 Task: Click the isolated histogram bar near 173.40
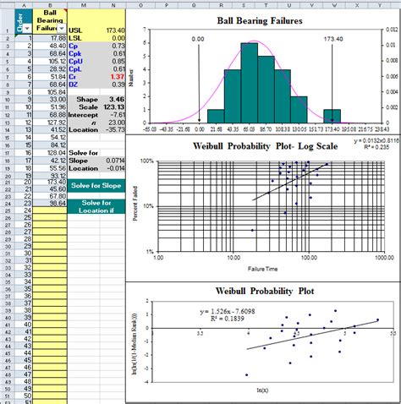point(332,116)
